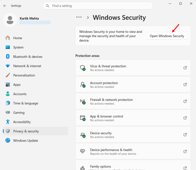Maximize the Settings window
Image resolution: width=196 pixels, height=170 pixels.
(x=181, y=4)
